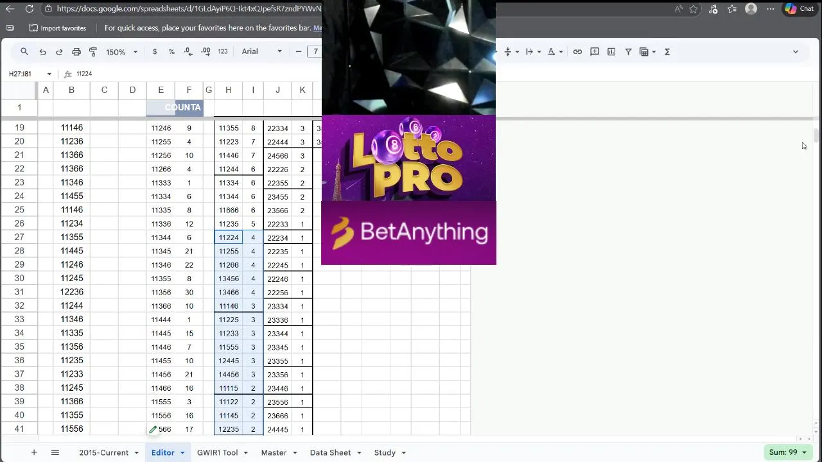Image resolution: width=822 pixels, height=462 pixels.
Task: Open filter views table dropdown
Action: pyautogui.click(x=647, y=51)
